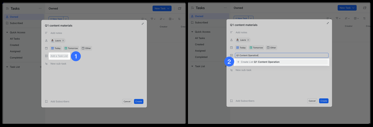Pick Other due date in right dialog
The height and width of the screenshot is (127, 373).
[271, 48]
